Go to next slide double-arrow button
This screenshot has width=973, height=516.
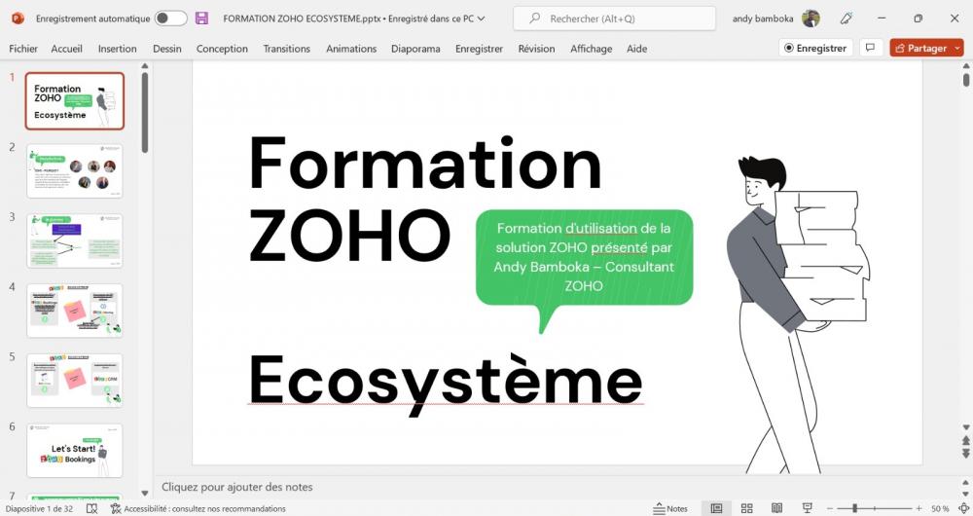click(x=966, y=454)
